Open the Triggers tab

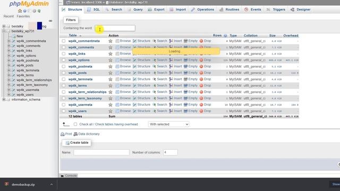click(276, 10)
